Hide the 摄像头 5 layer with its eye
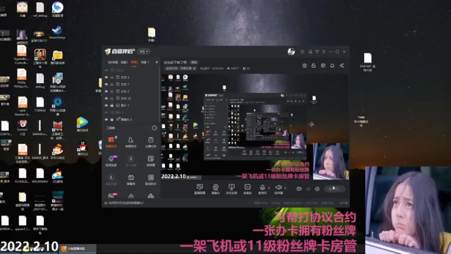This screenshot has height=254, width=451. 107,119
